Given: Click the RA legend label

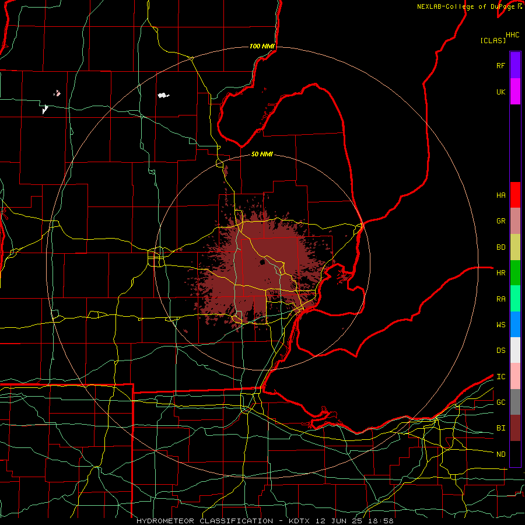Looking at the screenshot, I should (501, 299).
